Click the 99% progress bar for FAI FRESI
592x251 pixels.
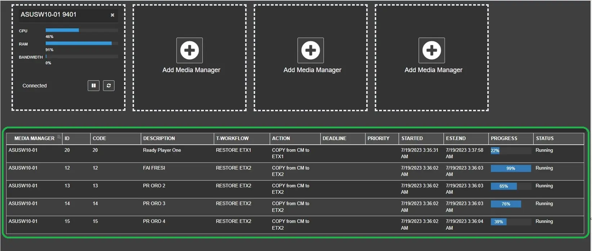pos(510,168)
